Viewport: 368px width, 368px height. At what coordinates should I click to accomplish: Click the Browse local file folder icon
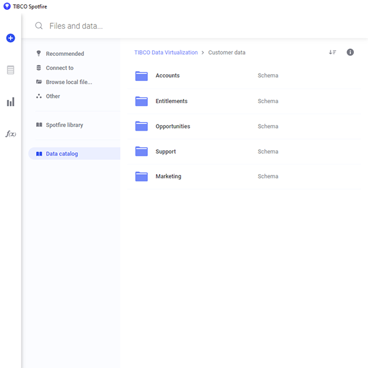tap(39, 82)
